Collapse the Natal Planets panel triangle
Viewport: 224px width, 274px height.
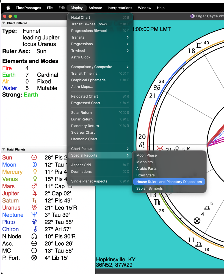coord(4,149)
